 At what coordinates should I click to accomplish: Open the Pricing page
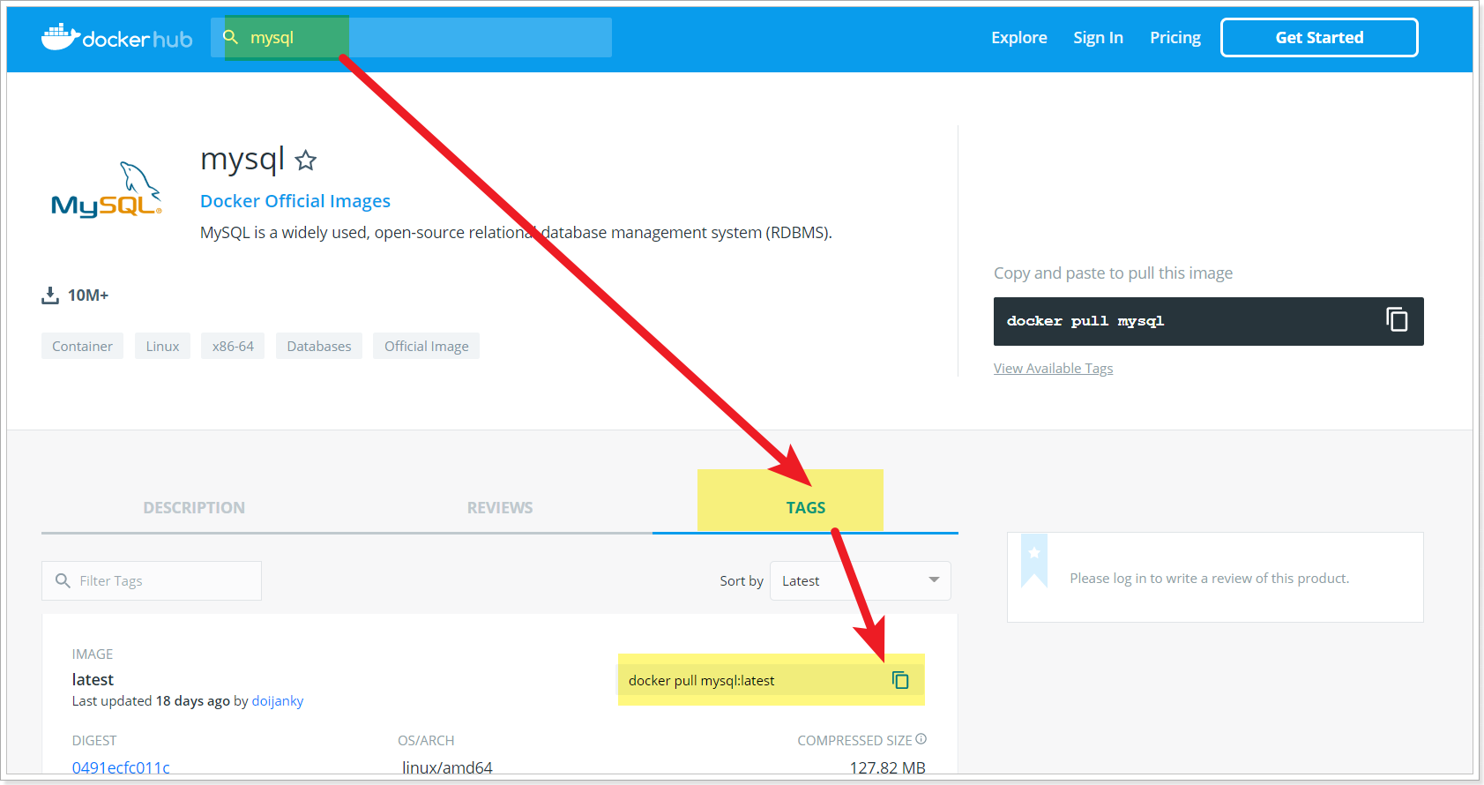pos(1175,38)
